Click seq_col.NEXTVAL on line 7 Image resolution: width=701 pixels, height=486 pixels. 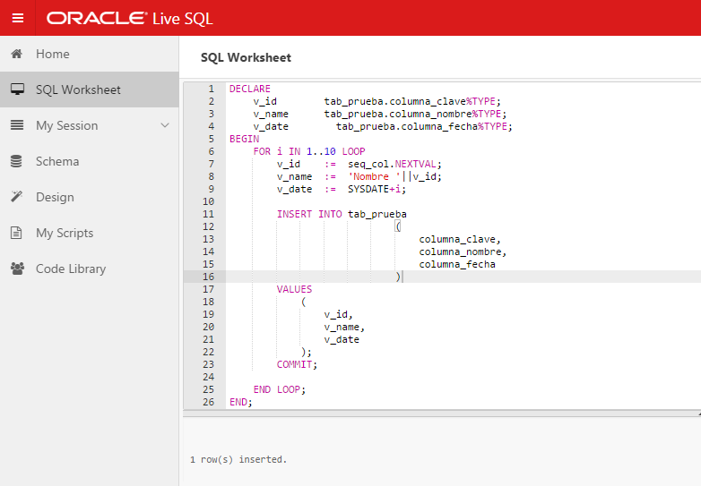point(394,164)
